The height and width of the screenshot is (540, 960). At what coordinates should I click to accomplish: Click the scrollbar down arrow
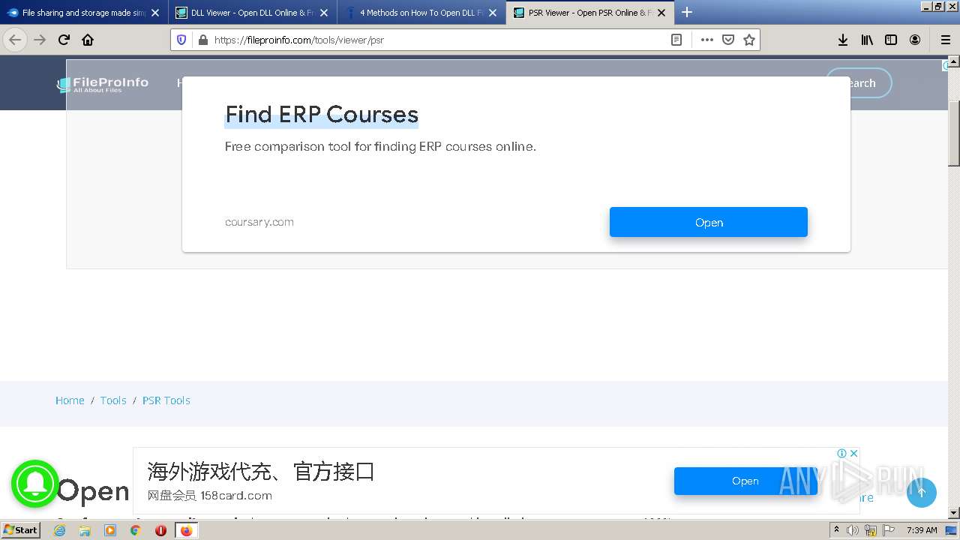(x=953, y=513)
